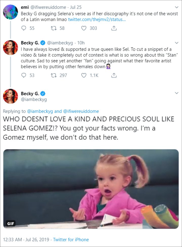Image resolution: width=182 pixels, height=247 pixels.
Task: Open chevron menu on main Becky G. tweet
Action: 177,93
